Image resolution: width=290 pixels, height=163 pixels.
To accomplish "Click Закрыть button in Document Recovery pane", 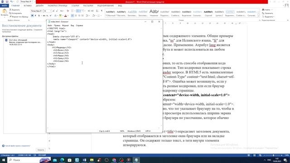I will 41,150.
